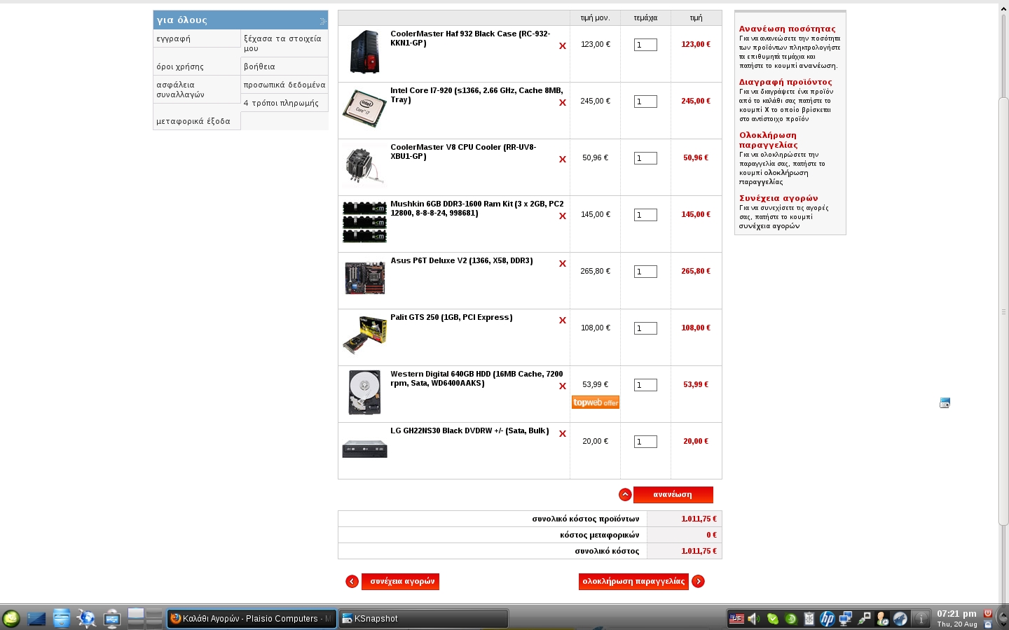The height and width of the screenshot is (630, 1009).
Task: Click the LG DVDRW drive thumbnail
Action: point(364,448)
